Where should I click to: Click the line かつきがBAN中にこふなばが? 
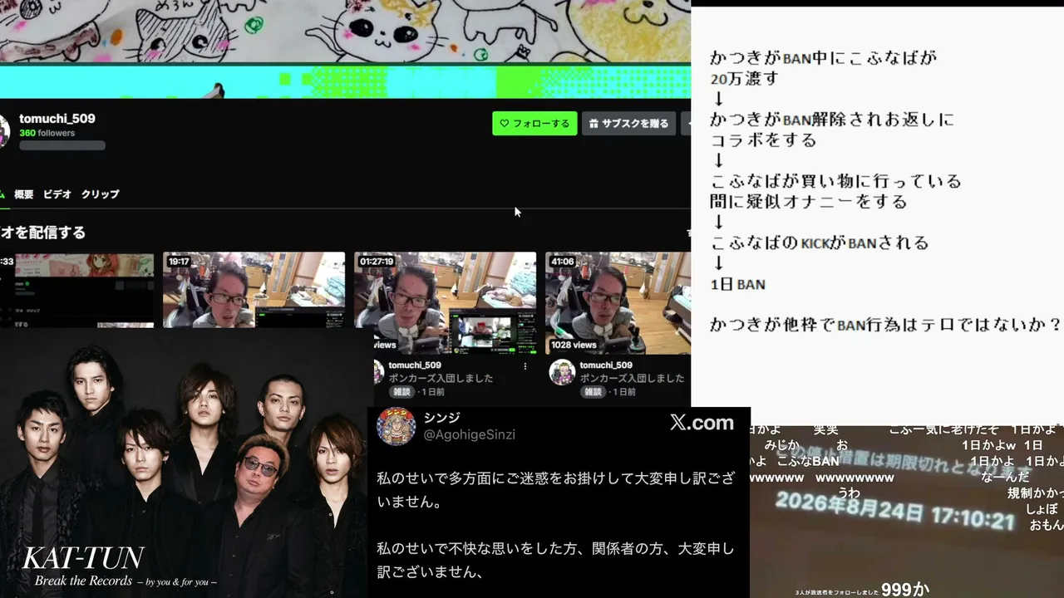[x=823, y=58]
